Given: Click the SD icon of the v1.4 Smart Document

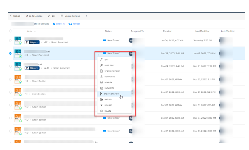Looking at the screenshot, I should [x=18, y=53].
